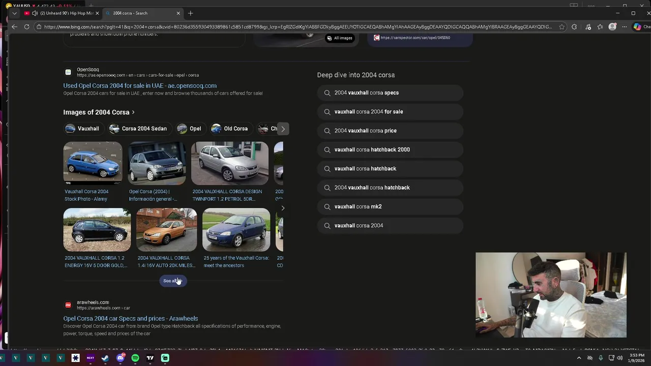Open Spotify from the taskbar
The height and width of the screenshot is (366, 651).
point(135,358)
